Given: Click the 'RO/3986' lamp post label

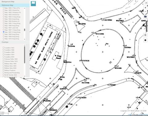Looking at the screenshot, I should [x=85, y=83].
